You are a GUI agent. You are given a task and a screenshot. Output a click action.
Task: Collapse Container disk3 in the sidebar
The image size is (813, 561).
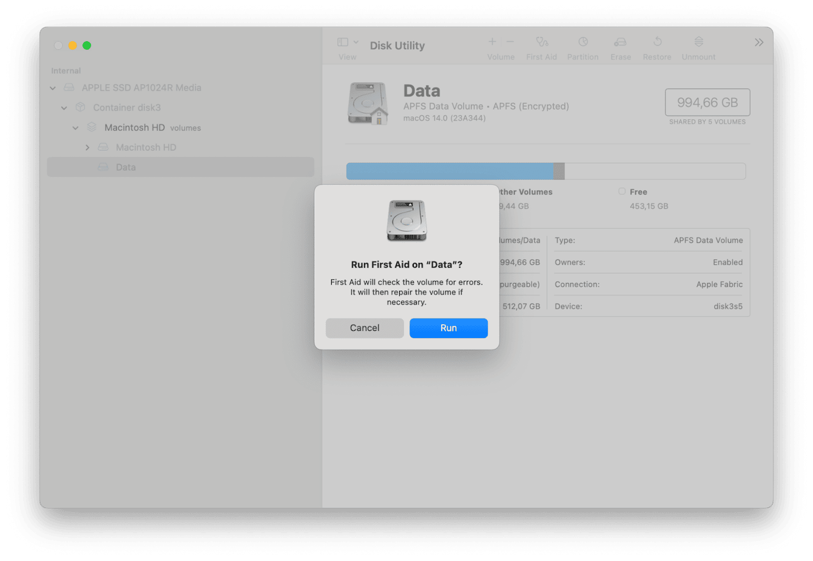point(64,107)
